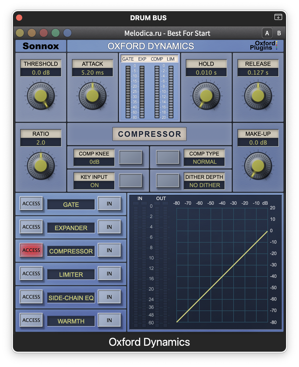The image size is (299, 367).
Task: Click the blue round header button
Action: [x=68, y=33]
